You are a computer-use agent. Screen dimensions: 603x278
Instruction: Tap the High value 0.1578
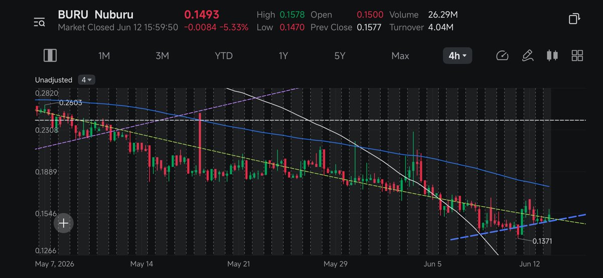coord(292,15)
